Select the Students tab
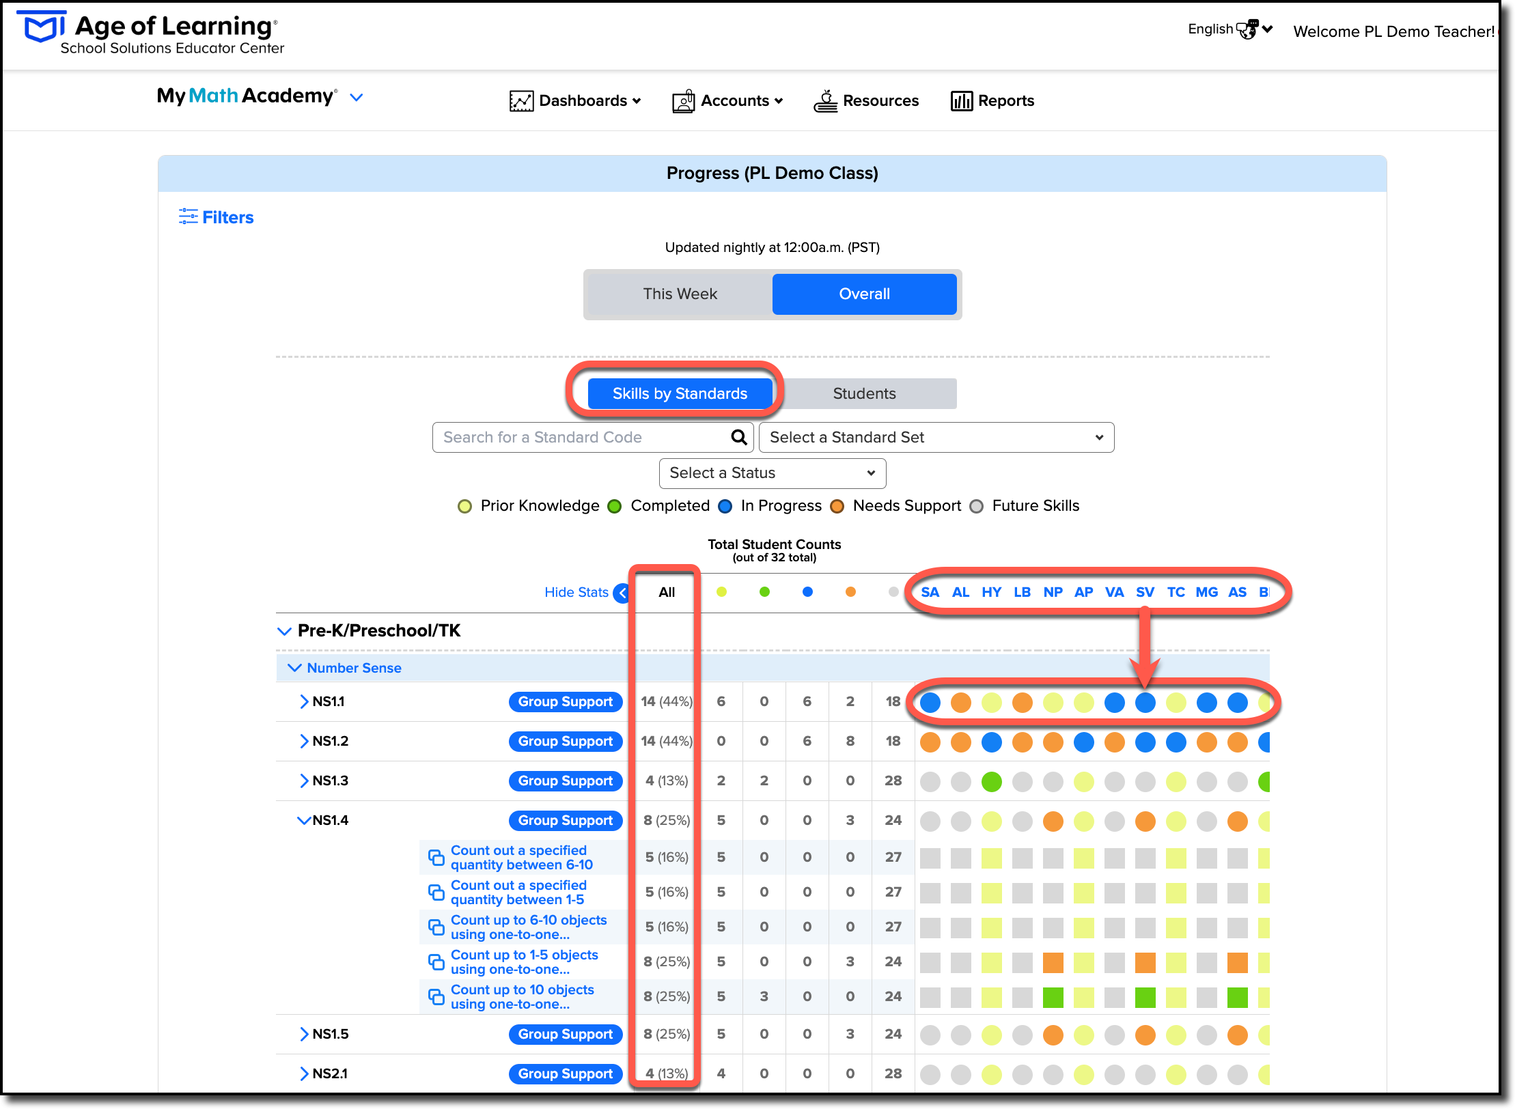The image size is (1515, 1109). pos(864,394)
